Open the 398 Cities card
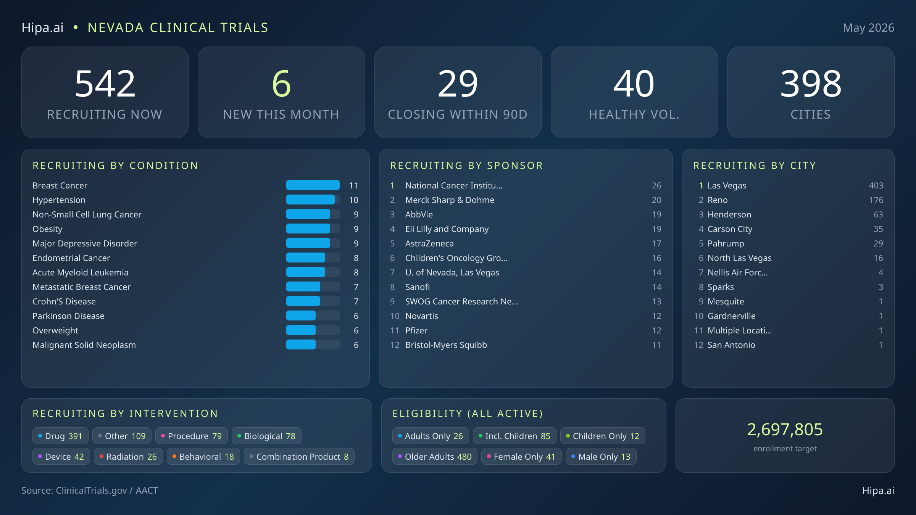916x515 pixels. click(811, 92)
